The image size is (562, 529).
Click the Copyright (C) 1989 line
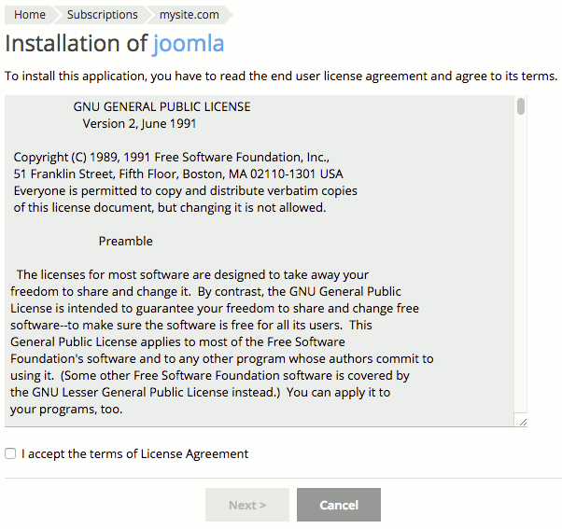[x=171, y=157]
